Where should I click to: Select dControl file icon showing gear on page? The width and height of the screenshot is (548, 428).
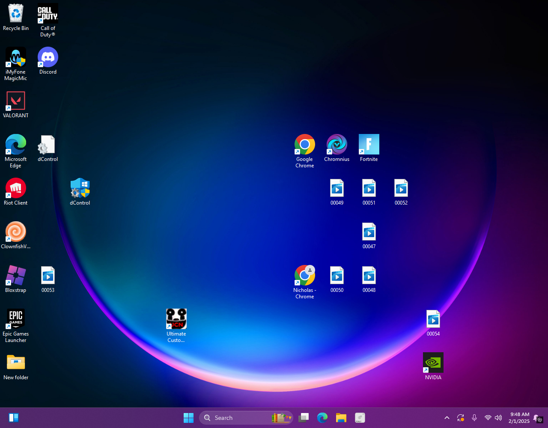48,148
